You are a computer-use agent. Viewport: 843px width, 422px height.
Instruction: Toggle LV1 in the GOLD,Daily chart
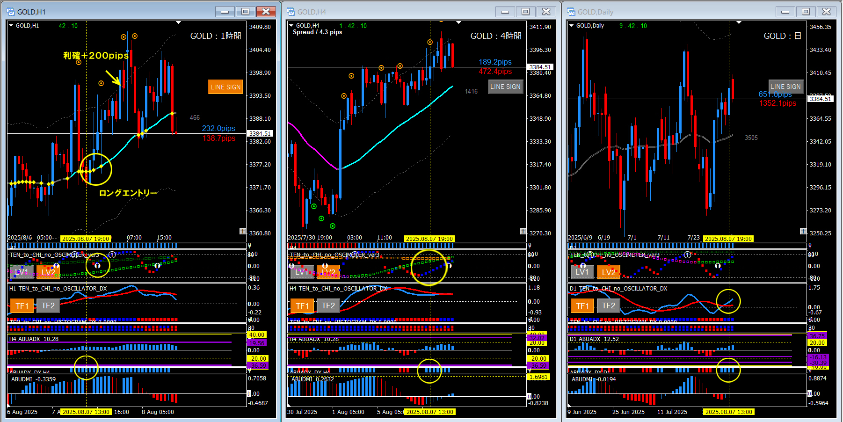point(582,272)
